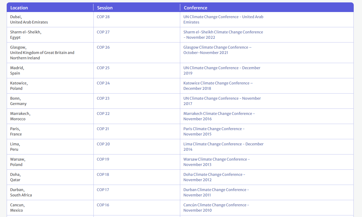The image size is (362, 217).
Task: Open the COP 20 session link
Action: 103,144
